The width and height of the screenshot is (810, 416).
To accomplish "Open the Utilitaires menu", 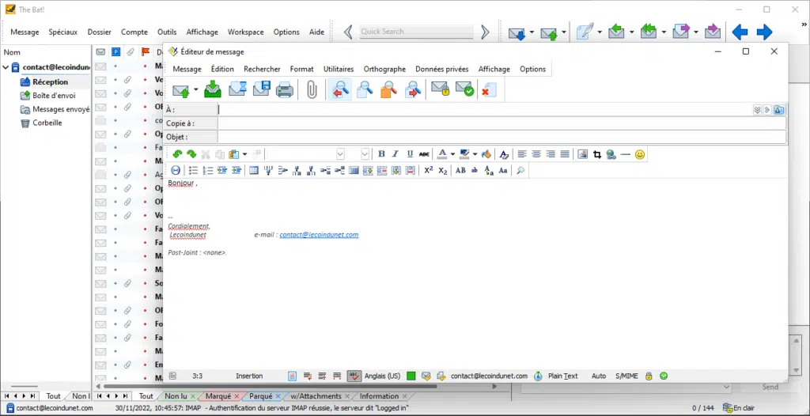I will tap(339, 69).
